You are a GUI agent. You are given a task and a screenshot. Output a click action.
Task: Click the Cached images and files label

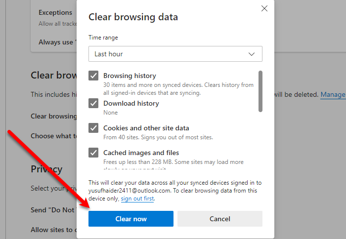[141, 153]
